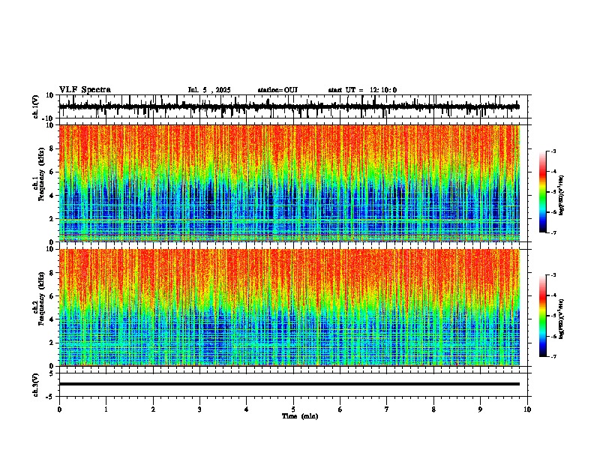594x459 pixels.
Task: Select the date label 'Jul 5, 2025'
Action: 209,90
